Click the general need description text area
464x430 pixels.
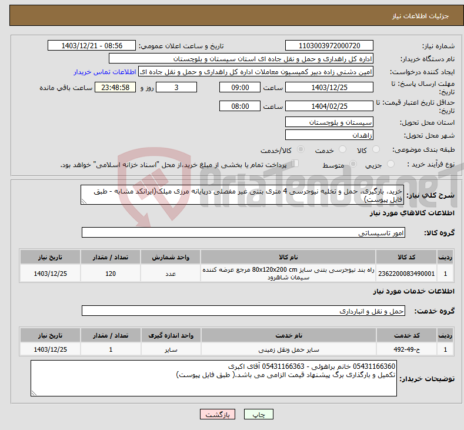pyautogui.click(x=242, y=195)
